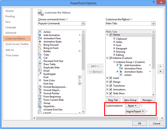This screenshot has height=129, width=167.
Task: Select the Quick Access Toolbar category
Action: point(17,44)
